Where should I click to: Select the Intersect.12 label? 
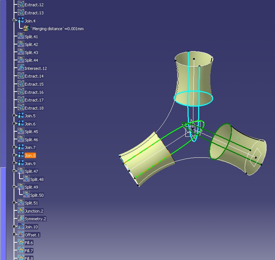pyautogui.click(x=36, y=68)
